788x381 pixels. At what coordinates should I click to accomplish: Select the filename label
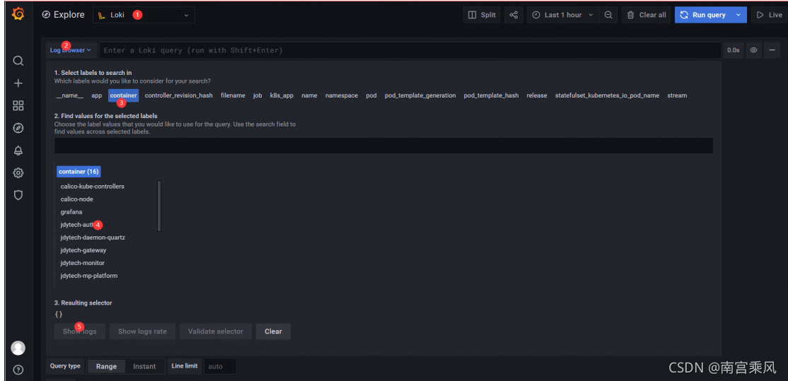(233, 95)
